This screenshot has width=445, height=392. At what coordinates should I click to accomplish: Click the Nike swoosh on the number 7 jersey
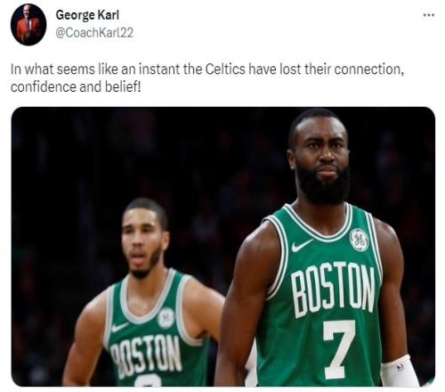tap(302, 245)
